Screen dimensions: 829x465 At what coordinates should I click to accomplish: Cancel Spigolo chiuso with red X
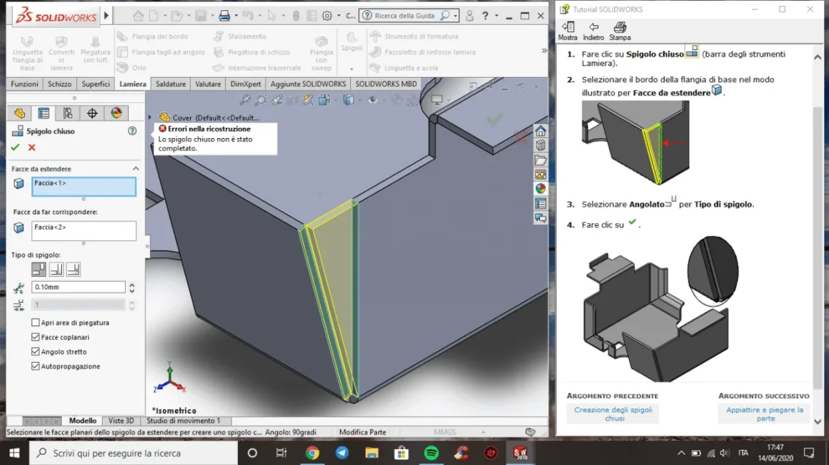point(32,147)
